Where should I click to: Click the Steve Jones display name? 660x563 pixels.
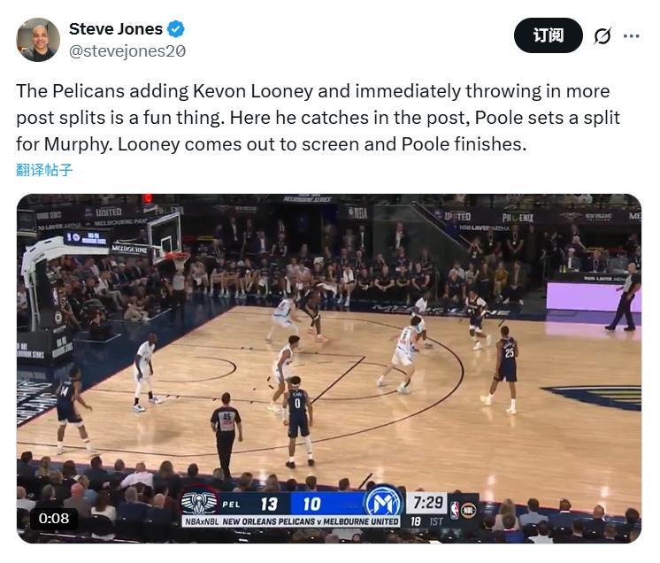click(115, 29)
